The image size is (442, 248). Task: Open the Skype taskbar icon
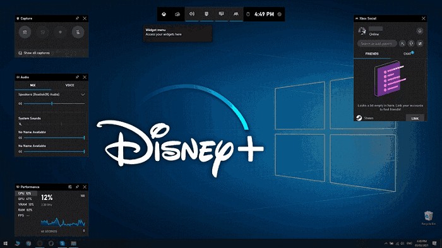[63, 243]
